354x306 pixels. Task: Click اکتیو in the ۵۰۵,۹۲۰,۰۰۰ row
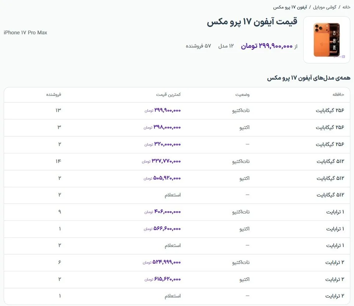[244, 178]
